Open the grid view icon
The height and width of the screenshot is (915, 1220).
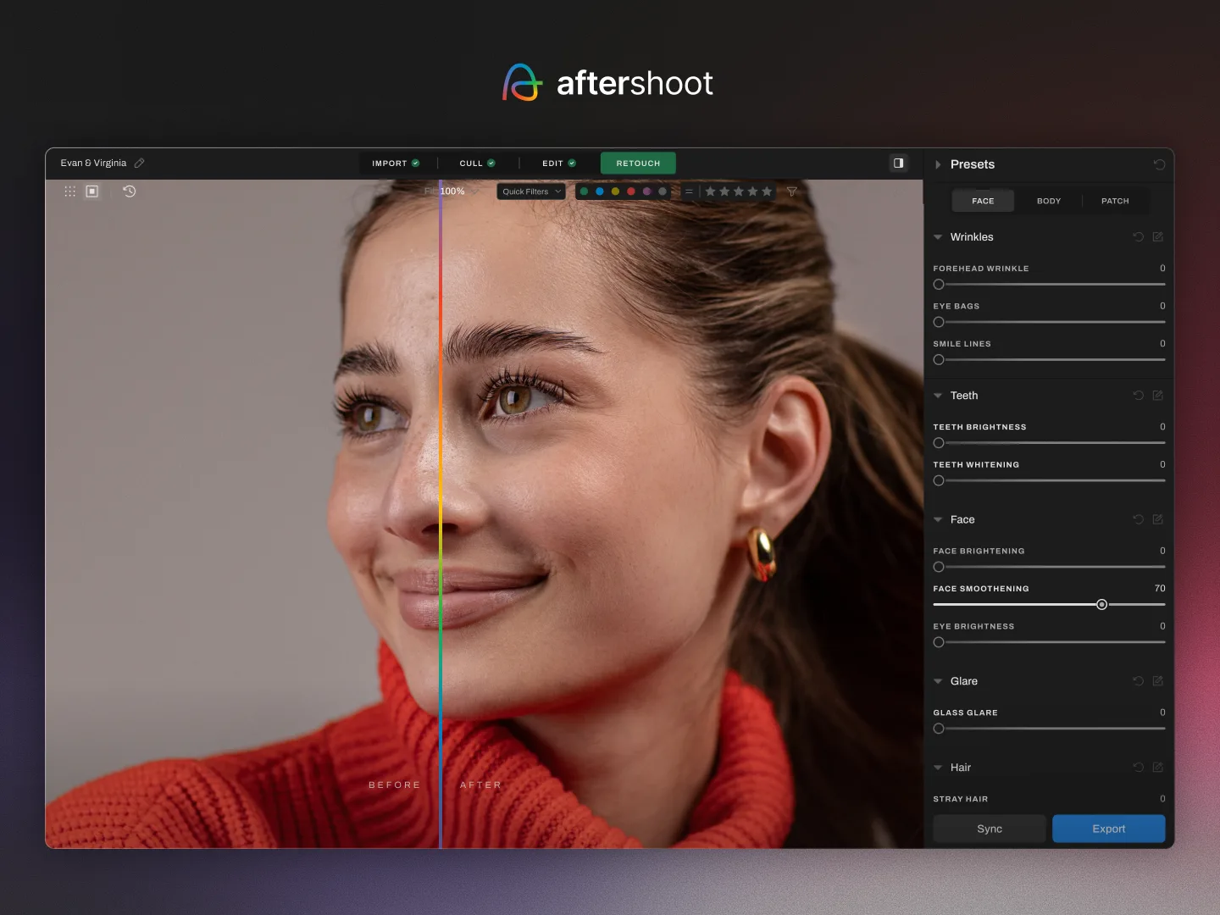69,191
